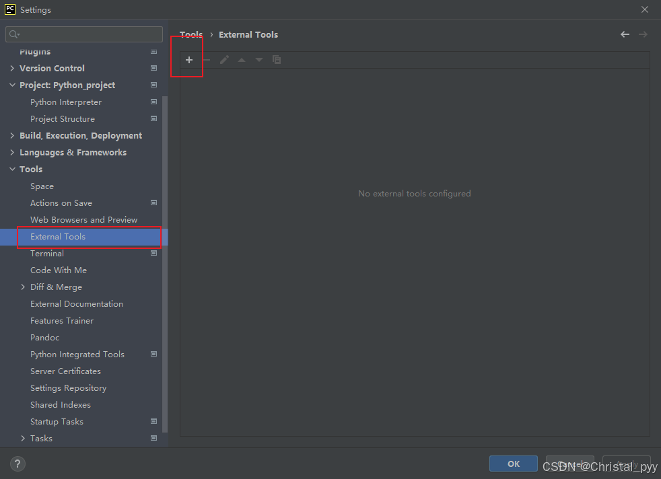Viewport: 661px width, 479px height.
Task: Expand Build, Execution, Deployment section
Action: point(12,136)
